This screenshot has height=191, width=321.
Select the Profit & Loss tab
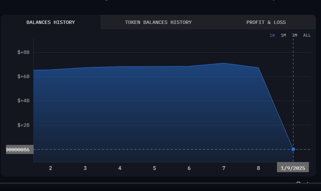[x=266, y=22]
